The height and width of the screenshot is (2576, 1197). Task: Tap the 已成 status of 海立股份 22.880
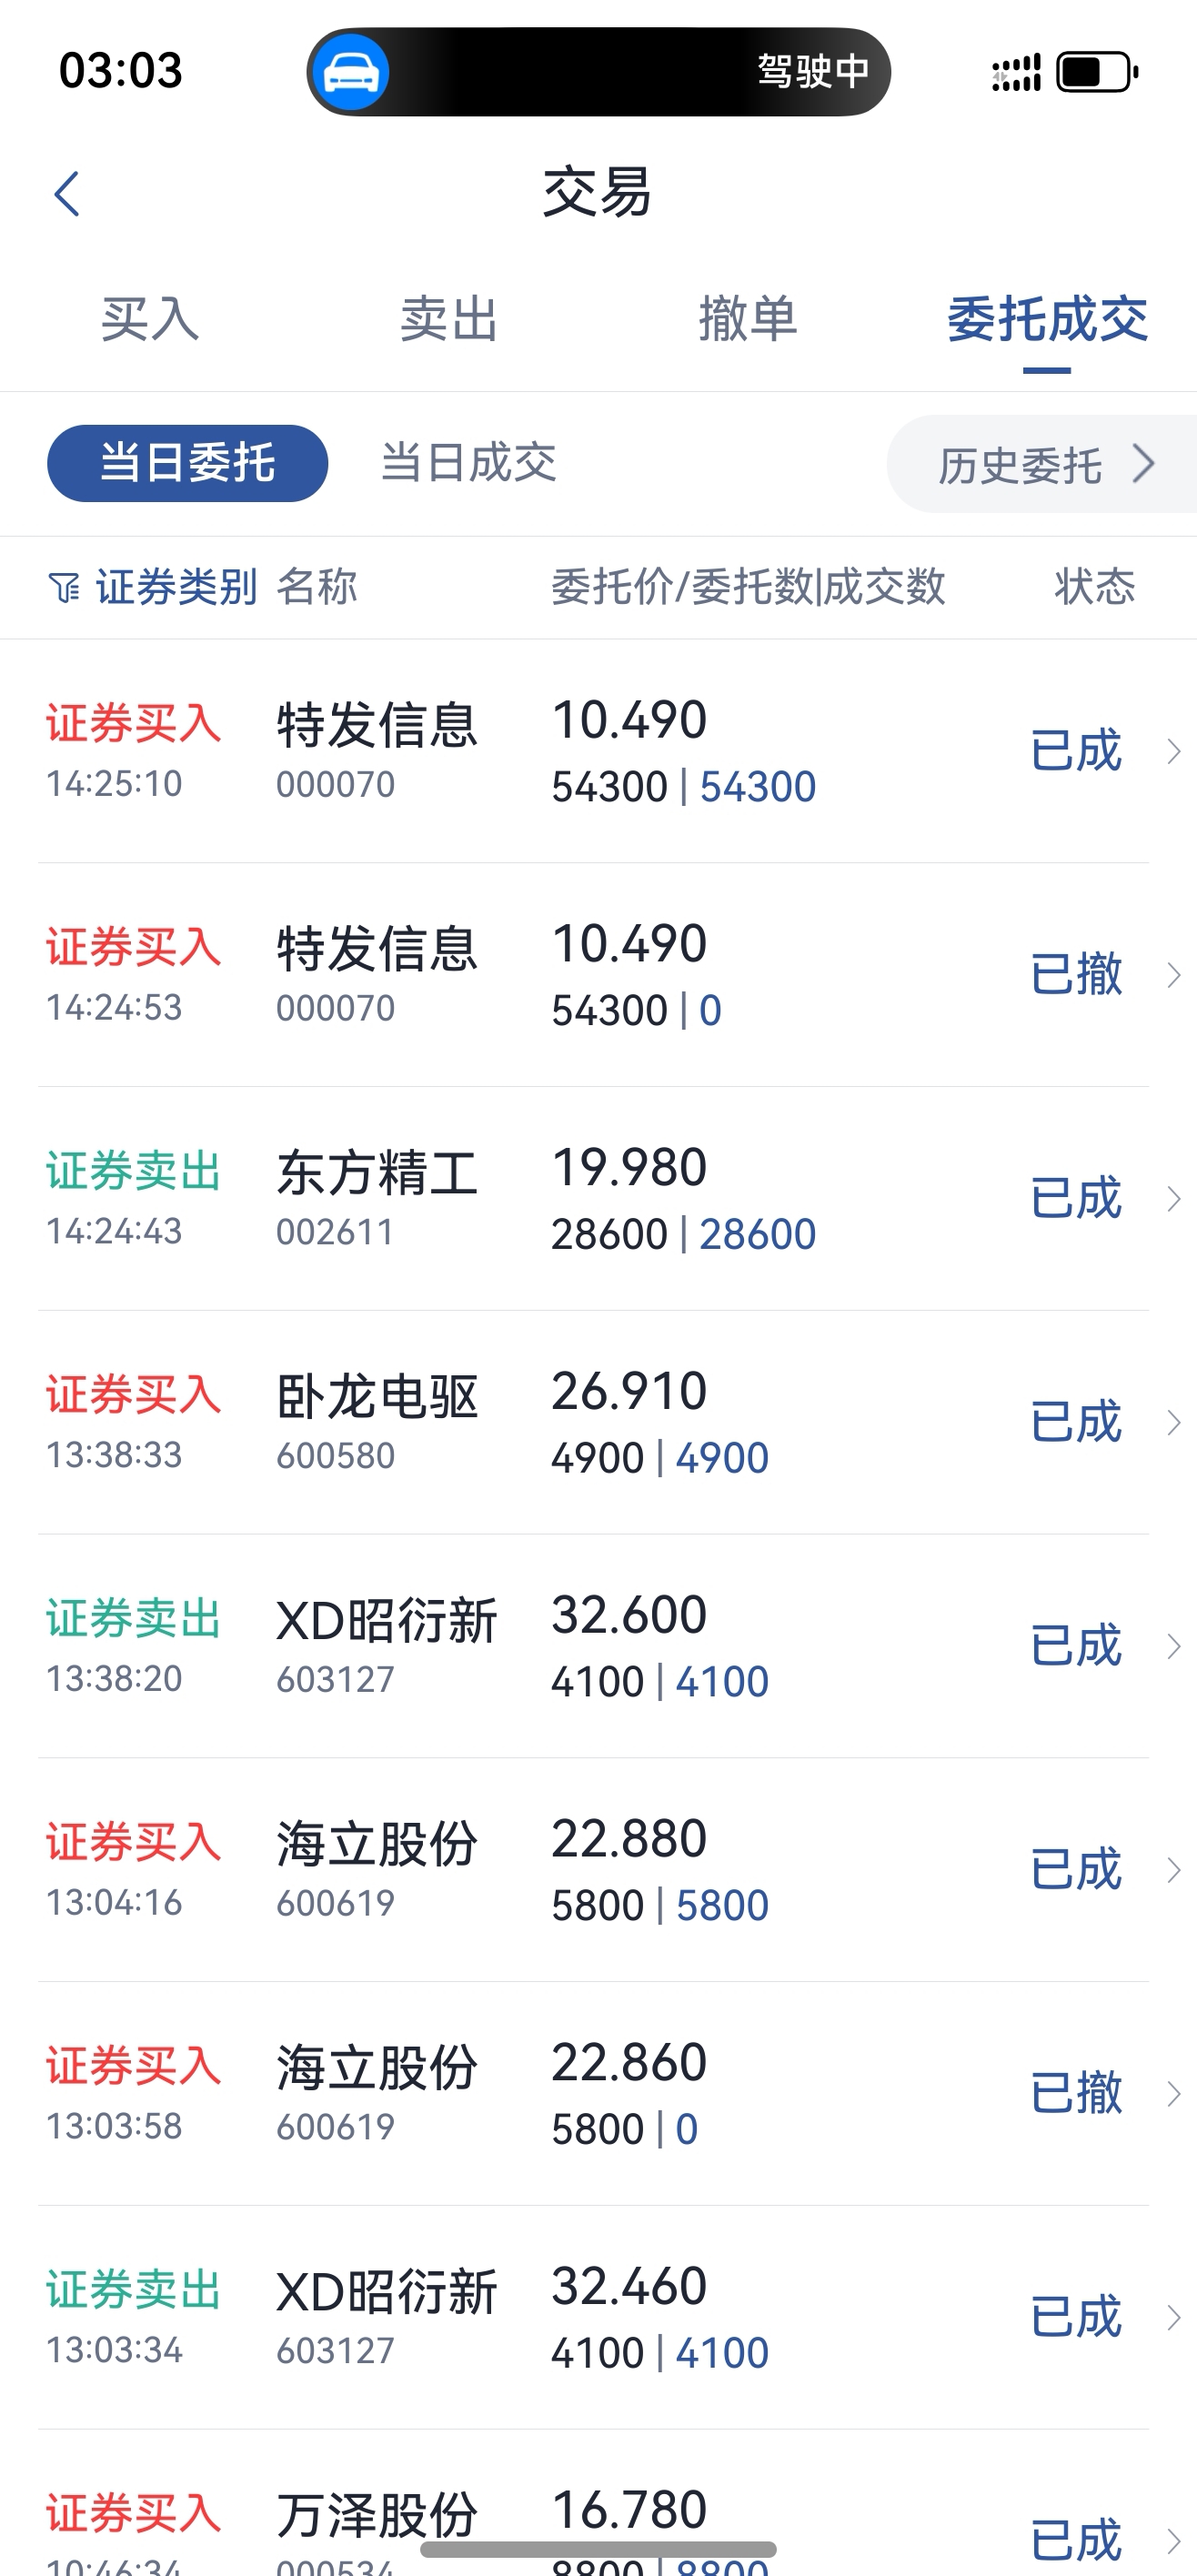click(1076, 1870)
